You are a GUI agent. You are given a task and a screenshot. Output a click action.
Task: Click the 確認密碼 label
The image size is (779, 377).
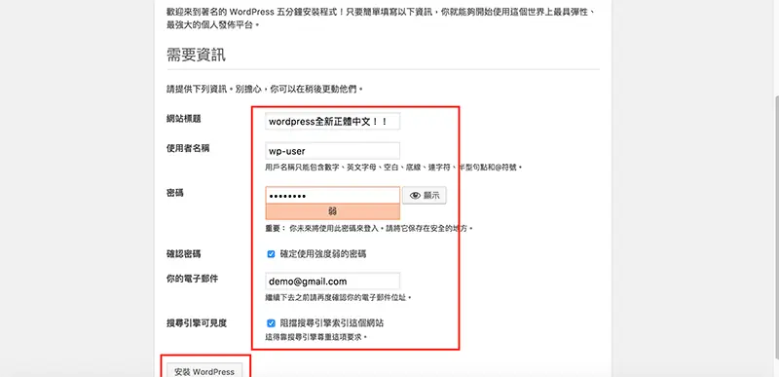coord(183,254)
